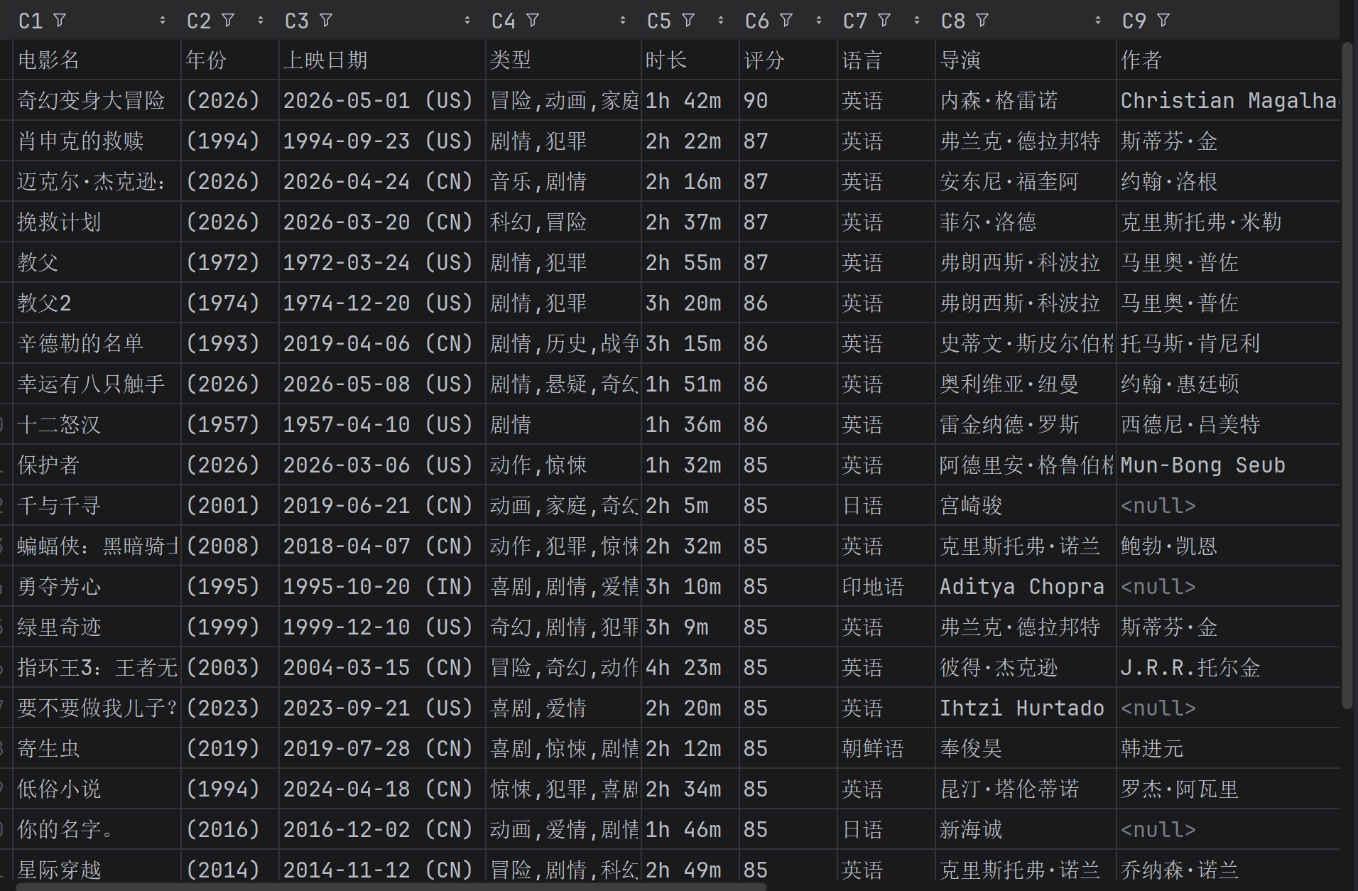Select cell '低俗小说'

click(x=97, y=789)
